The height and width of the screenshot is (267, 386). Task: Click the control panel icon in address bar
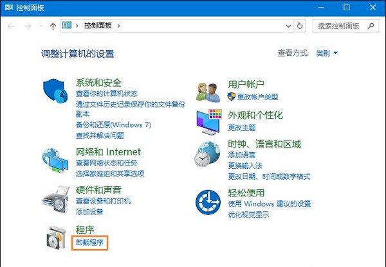click(66, 25)
